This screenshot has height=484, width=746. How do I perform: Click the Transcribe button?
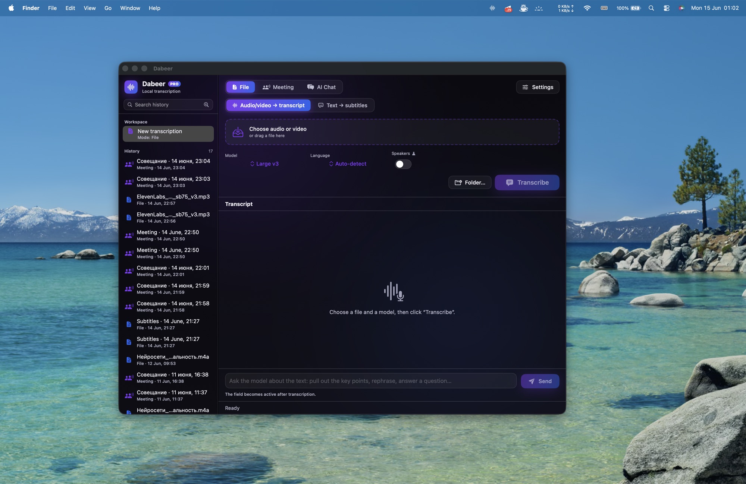click(527, 183)
